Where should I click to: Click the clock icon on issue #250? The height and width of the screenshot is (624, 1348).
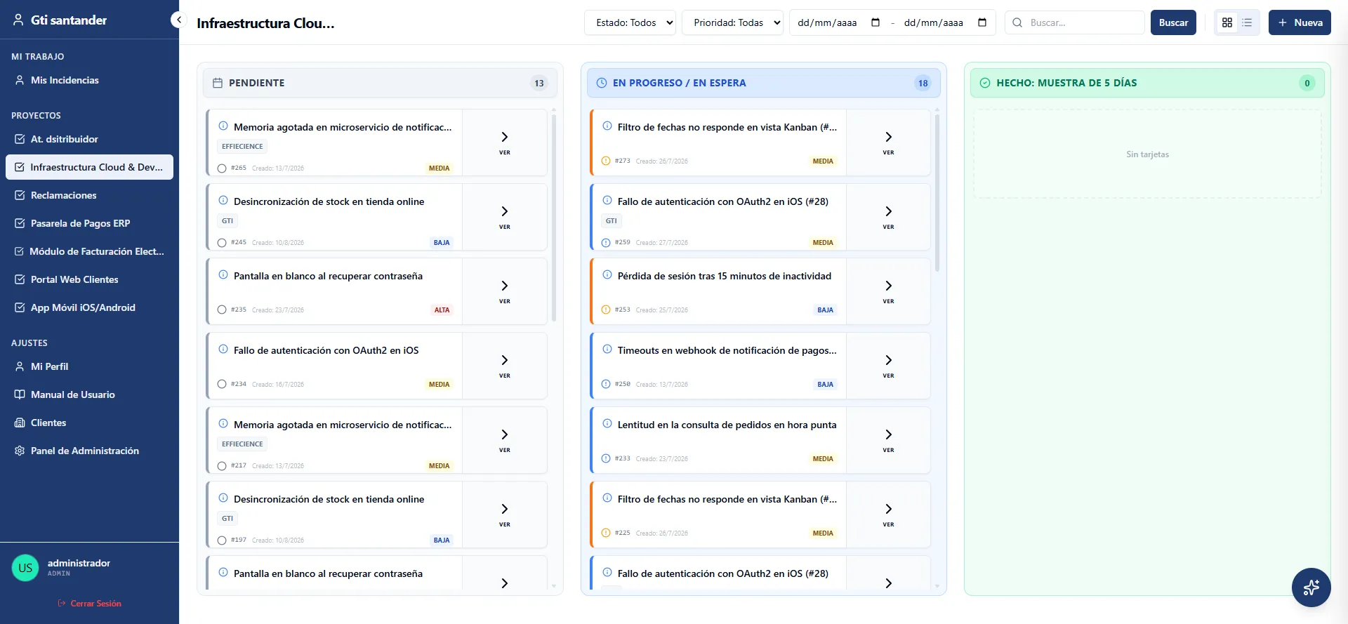coord(606,384)
